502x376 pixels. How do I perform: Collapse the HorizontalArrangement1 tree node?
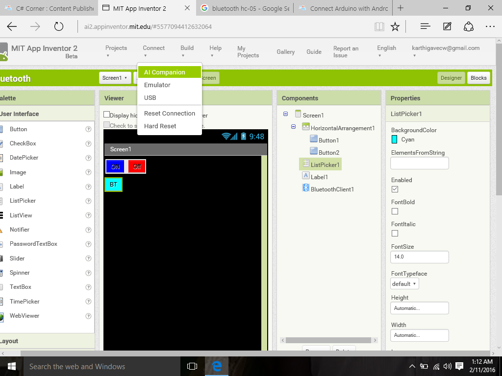pyautogui.click(x=293, y=127)
